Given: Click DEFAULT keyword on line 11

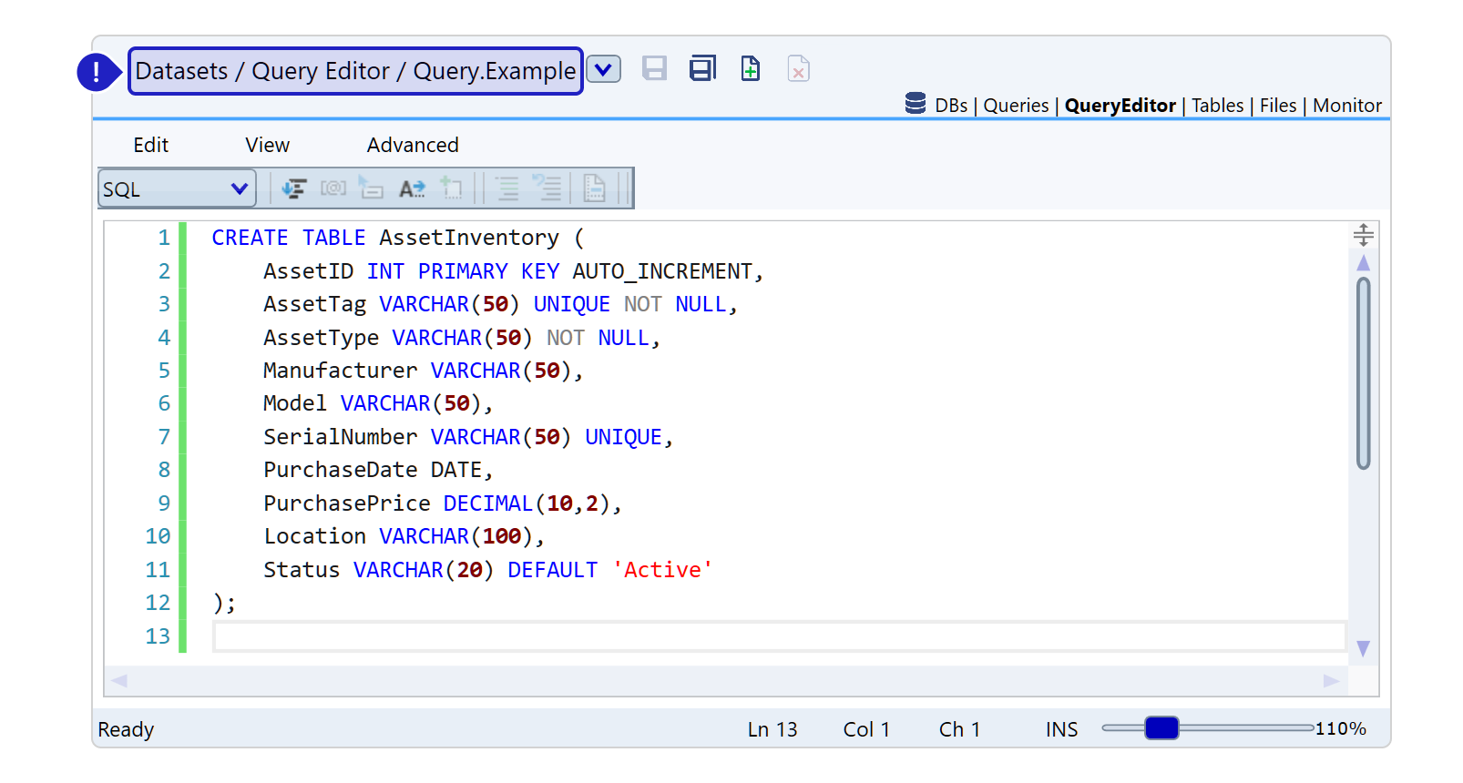Looking at the screenshot, I should [x=553, y=570].
